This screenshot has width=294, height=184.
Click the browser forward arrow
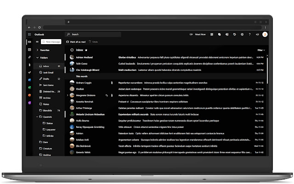(x=34, y=28)
